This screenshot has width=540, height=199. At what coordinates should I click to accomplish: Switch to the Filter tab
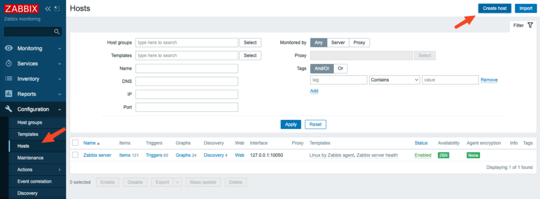[x=523, y=25]
